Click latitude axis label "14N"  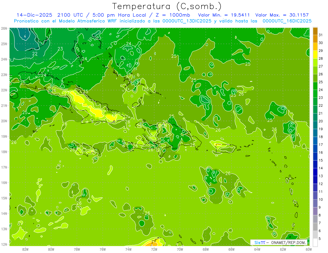click(x=4, y=213)
